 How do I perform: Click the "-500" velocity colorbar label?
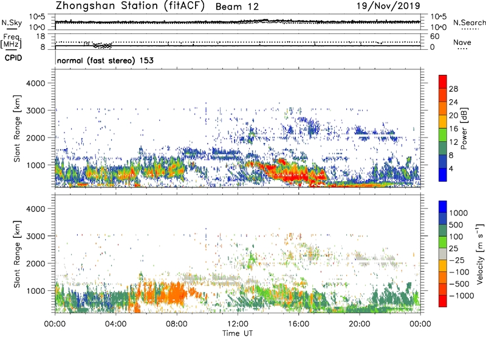click(x=459, y=283)
